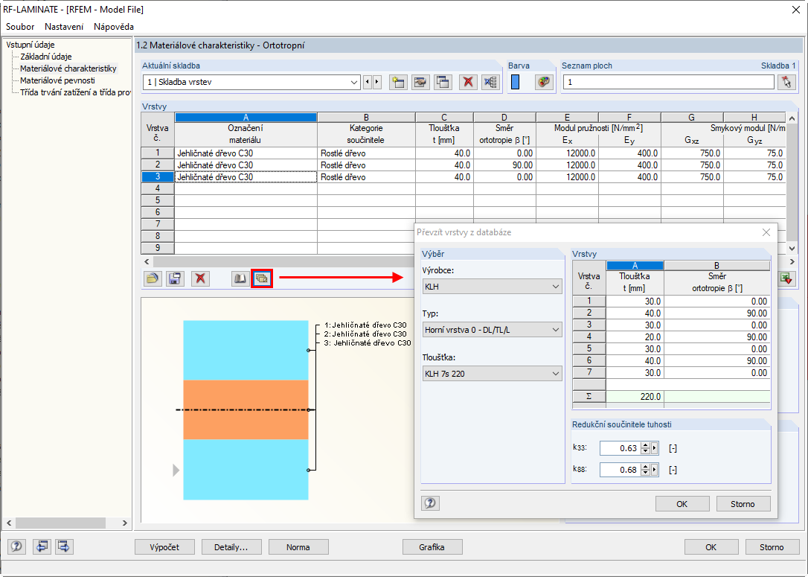808x577 pixels.
Task: Open help icon at bottom left of main window
Action: point(16,546)
